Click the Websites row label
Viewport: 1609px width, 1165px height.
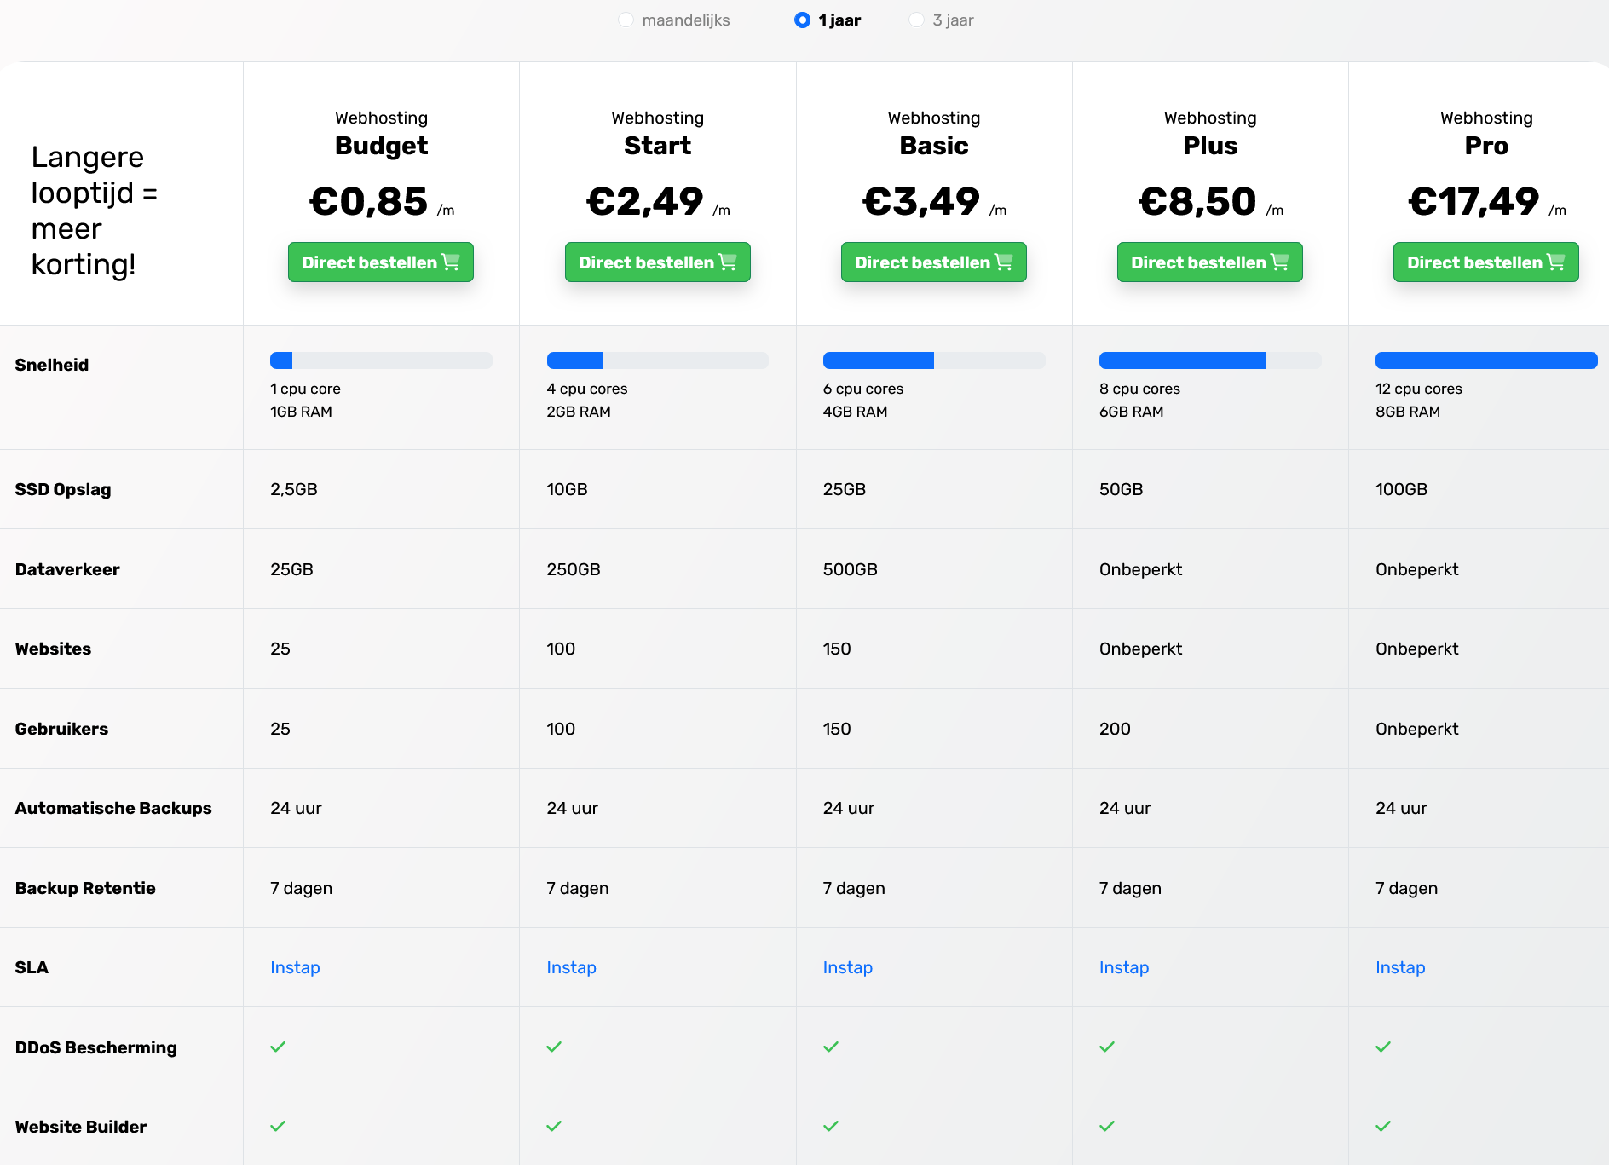(53, 649)
